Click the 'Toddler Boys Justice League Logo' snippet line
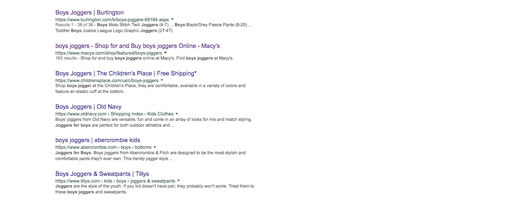 (114, 31)
